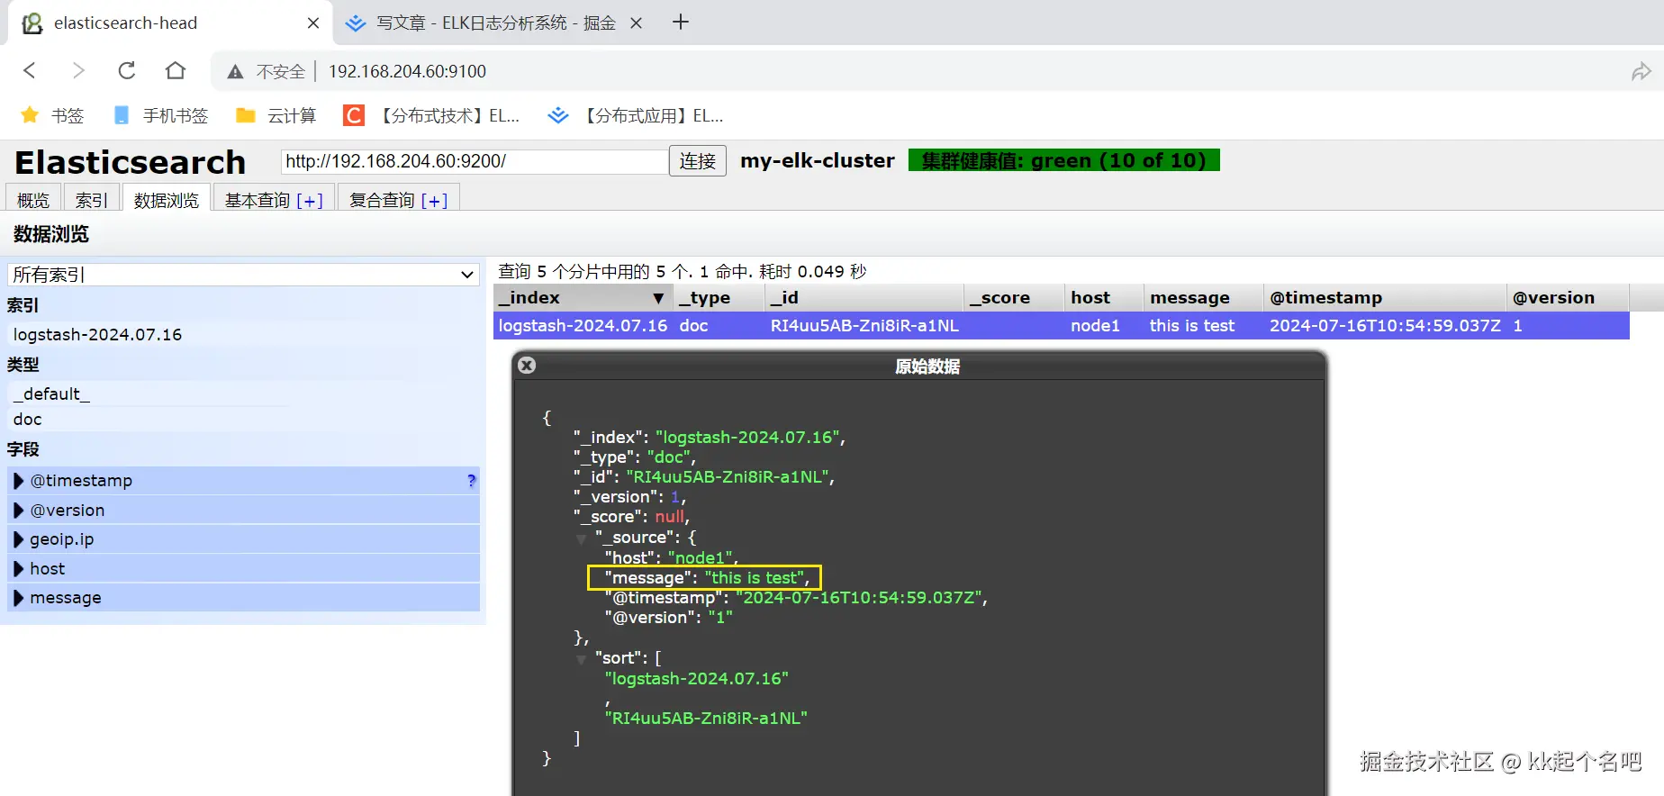Close the 原始数据 raw data popup

pos(527,366)
